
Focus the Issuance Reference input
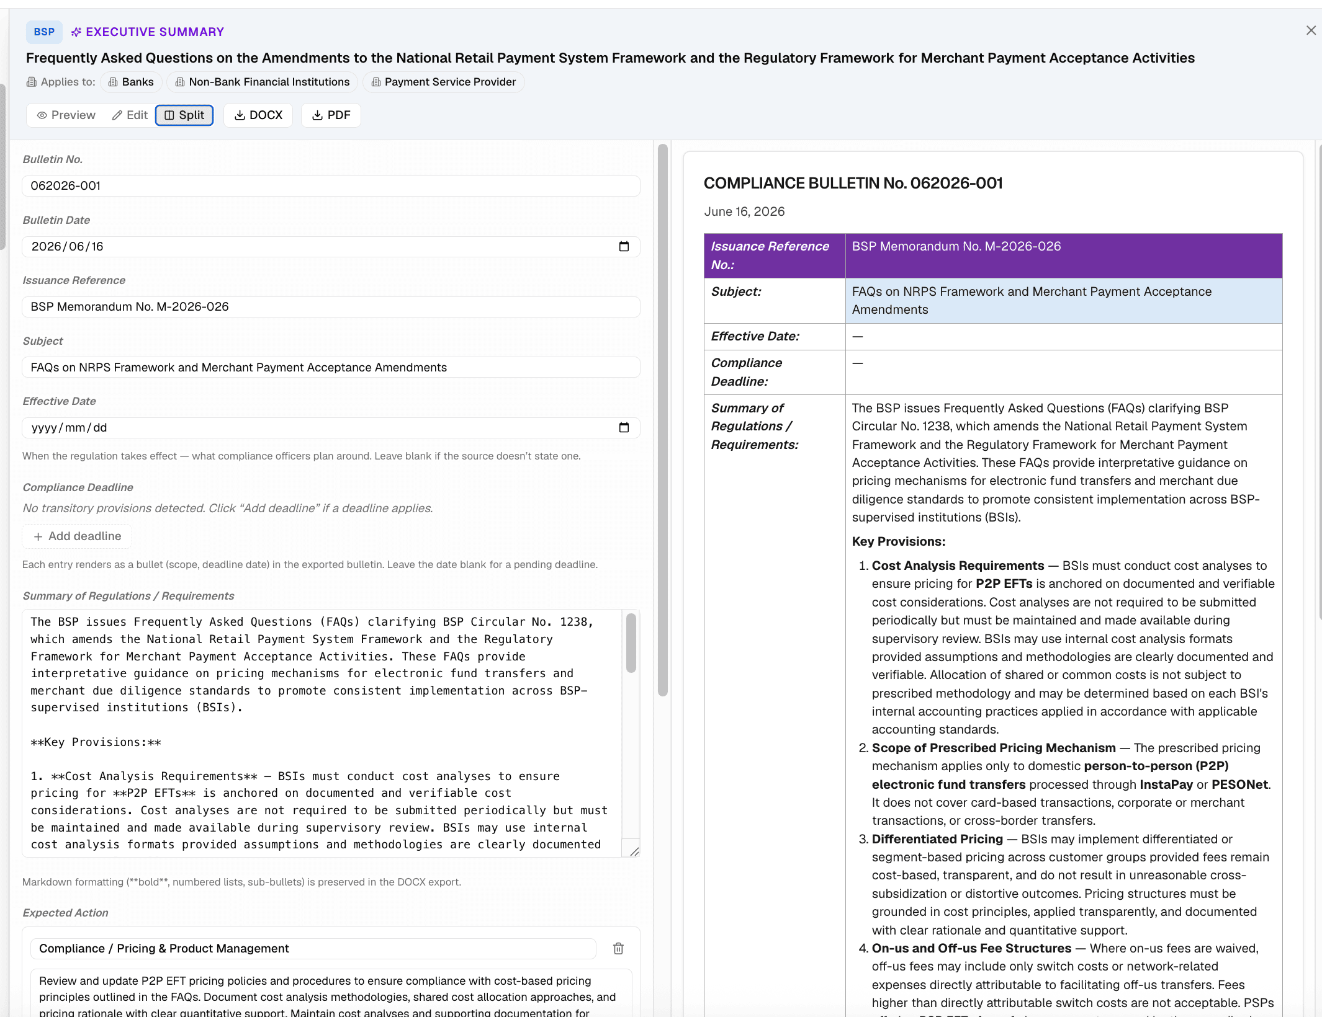(331, 307)
